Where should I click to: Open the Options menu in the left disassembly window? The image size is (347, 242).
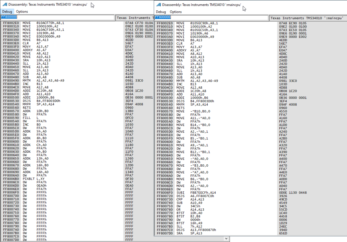(x=22, y=12)
